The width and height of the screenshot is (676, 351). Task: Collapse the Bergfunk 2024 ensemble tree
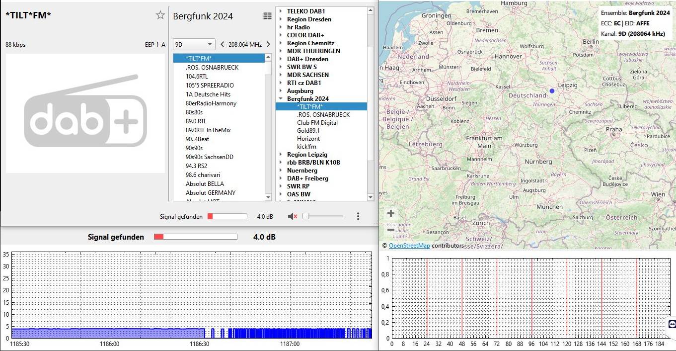(x=280, y=99)
